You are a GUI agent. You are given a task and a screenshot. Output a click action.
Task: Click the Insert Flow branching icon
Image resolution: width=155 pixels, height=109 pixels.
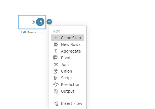pos(56,103)
